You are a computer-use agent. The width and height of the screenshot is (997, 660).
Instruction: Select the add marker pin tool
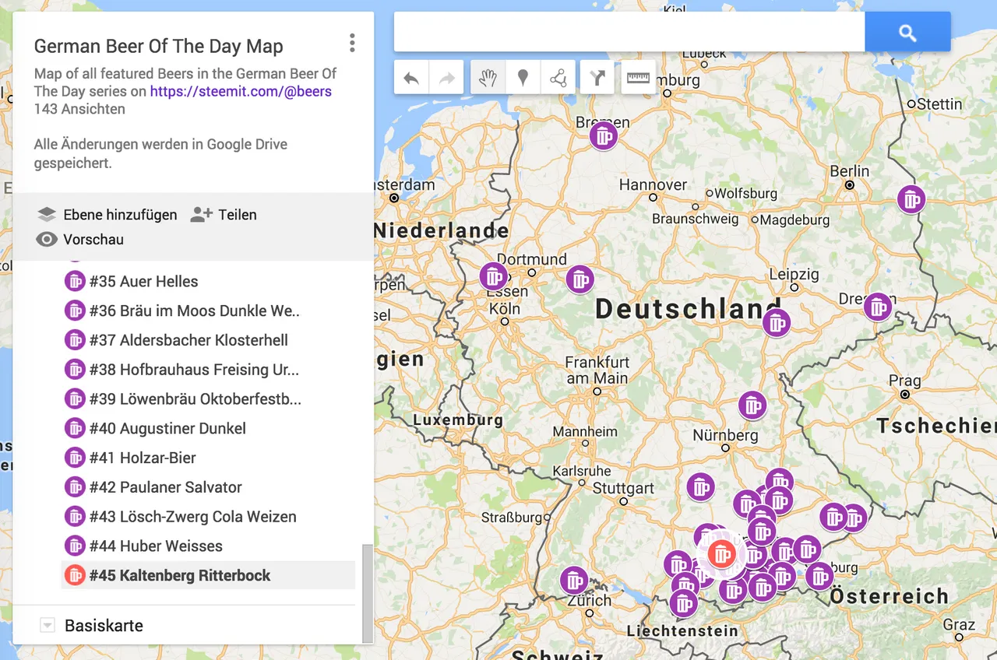click(523, 78)
